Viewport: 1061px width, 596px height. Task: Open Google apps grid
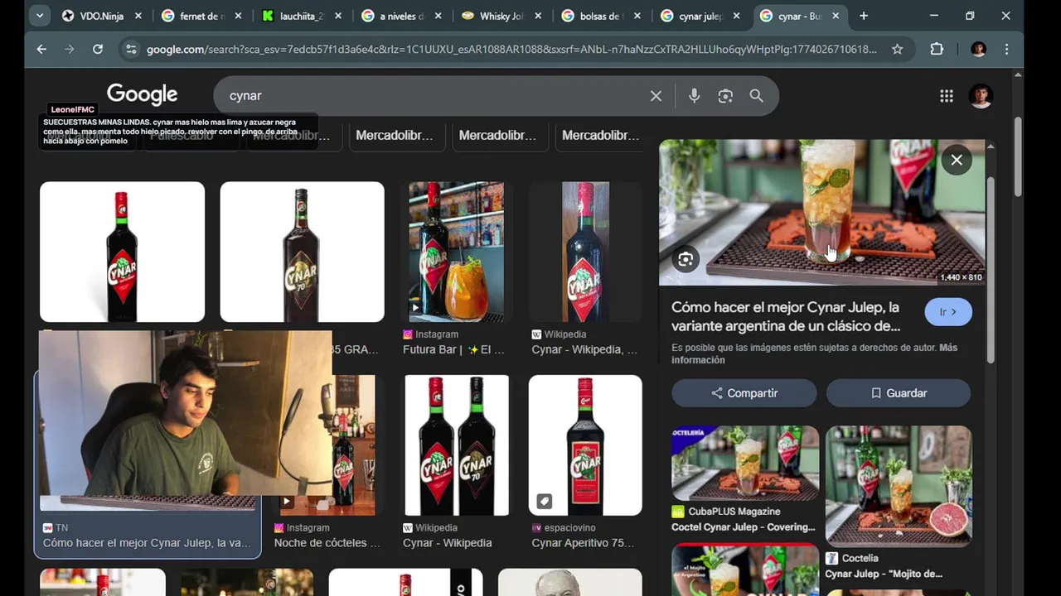click(947, 96)
